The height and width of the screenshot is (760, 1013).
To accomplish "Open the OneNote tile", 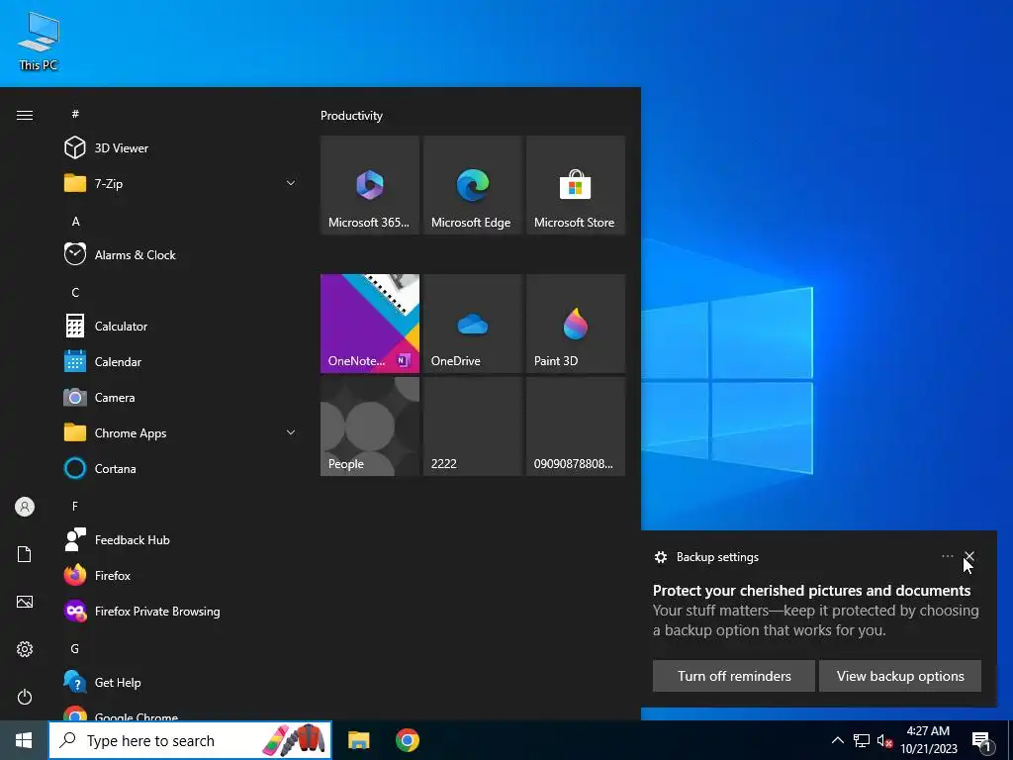I will [x=370, y=324].
